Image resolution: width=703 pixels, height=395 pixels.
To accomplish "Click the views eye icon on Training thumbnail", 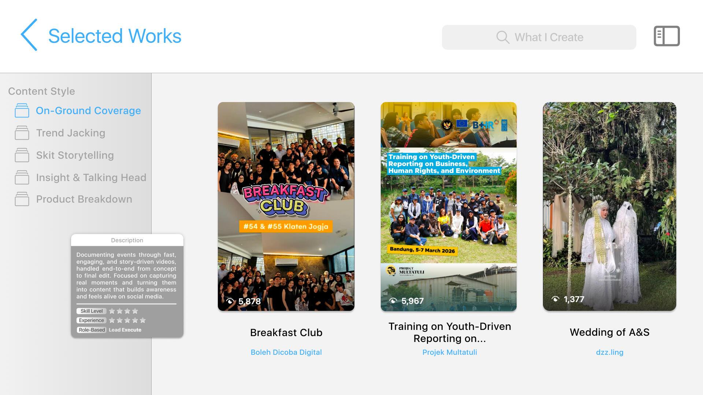I will (393, 301).
